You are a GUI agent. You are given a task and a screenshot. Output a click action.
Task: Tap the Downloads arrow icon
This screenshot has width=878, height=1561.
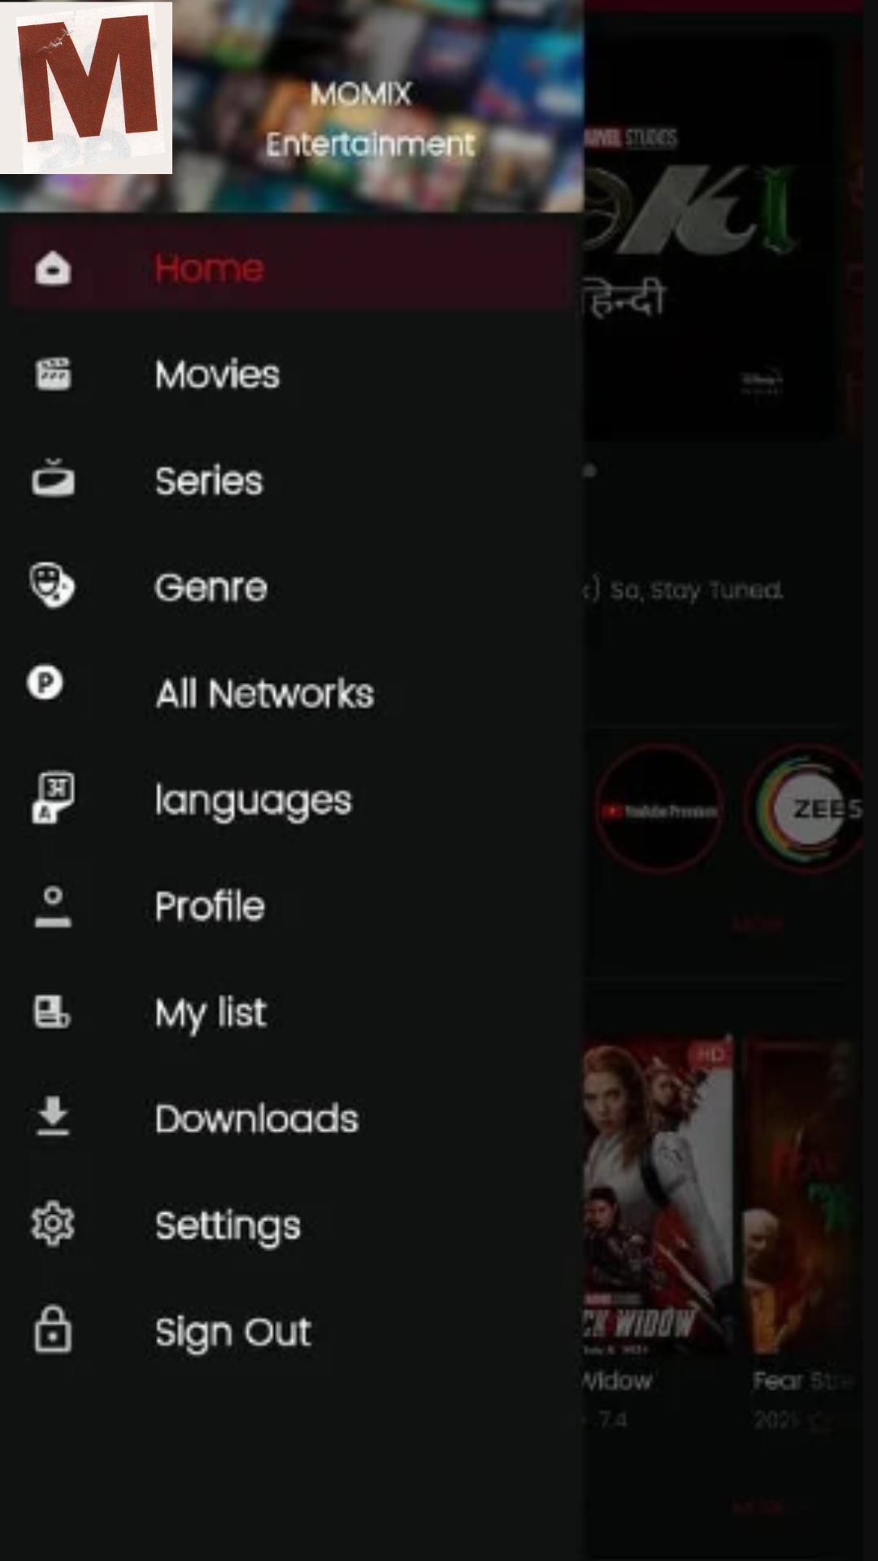pyautogui.click(x=53, y=1116)
